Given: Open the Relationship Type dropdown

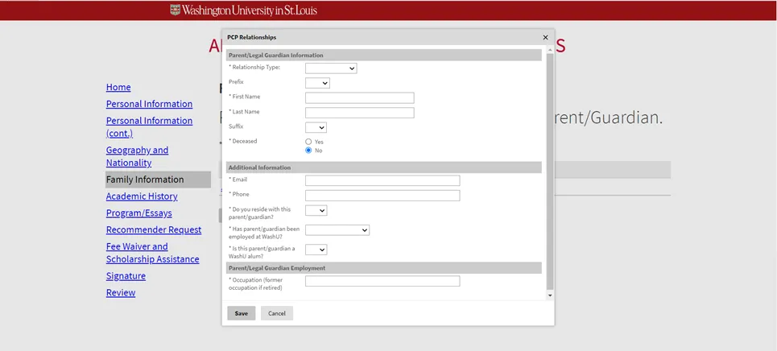Looking at the screenshot, I should click(x=330, y=68).
